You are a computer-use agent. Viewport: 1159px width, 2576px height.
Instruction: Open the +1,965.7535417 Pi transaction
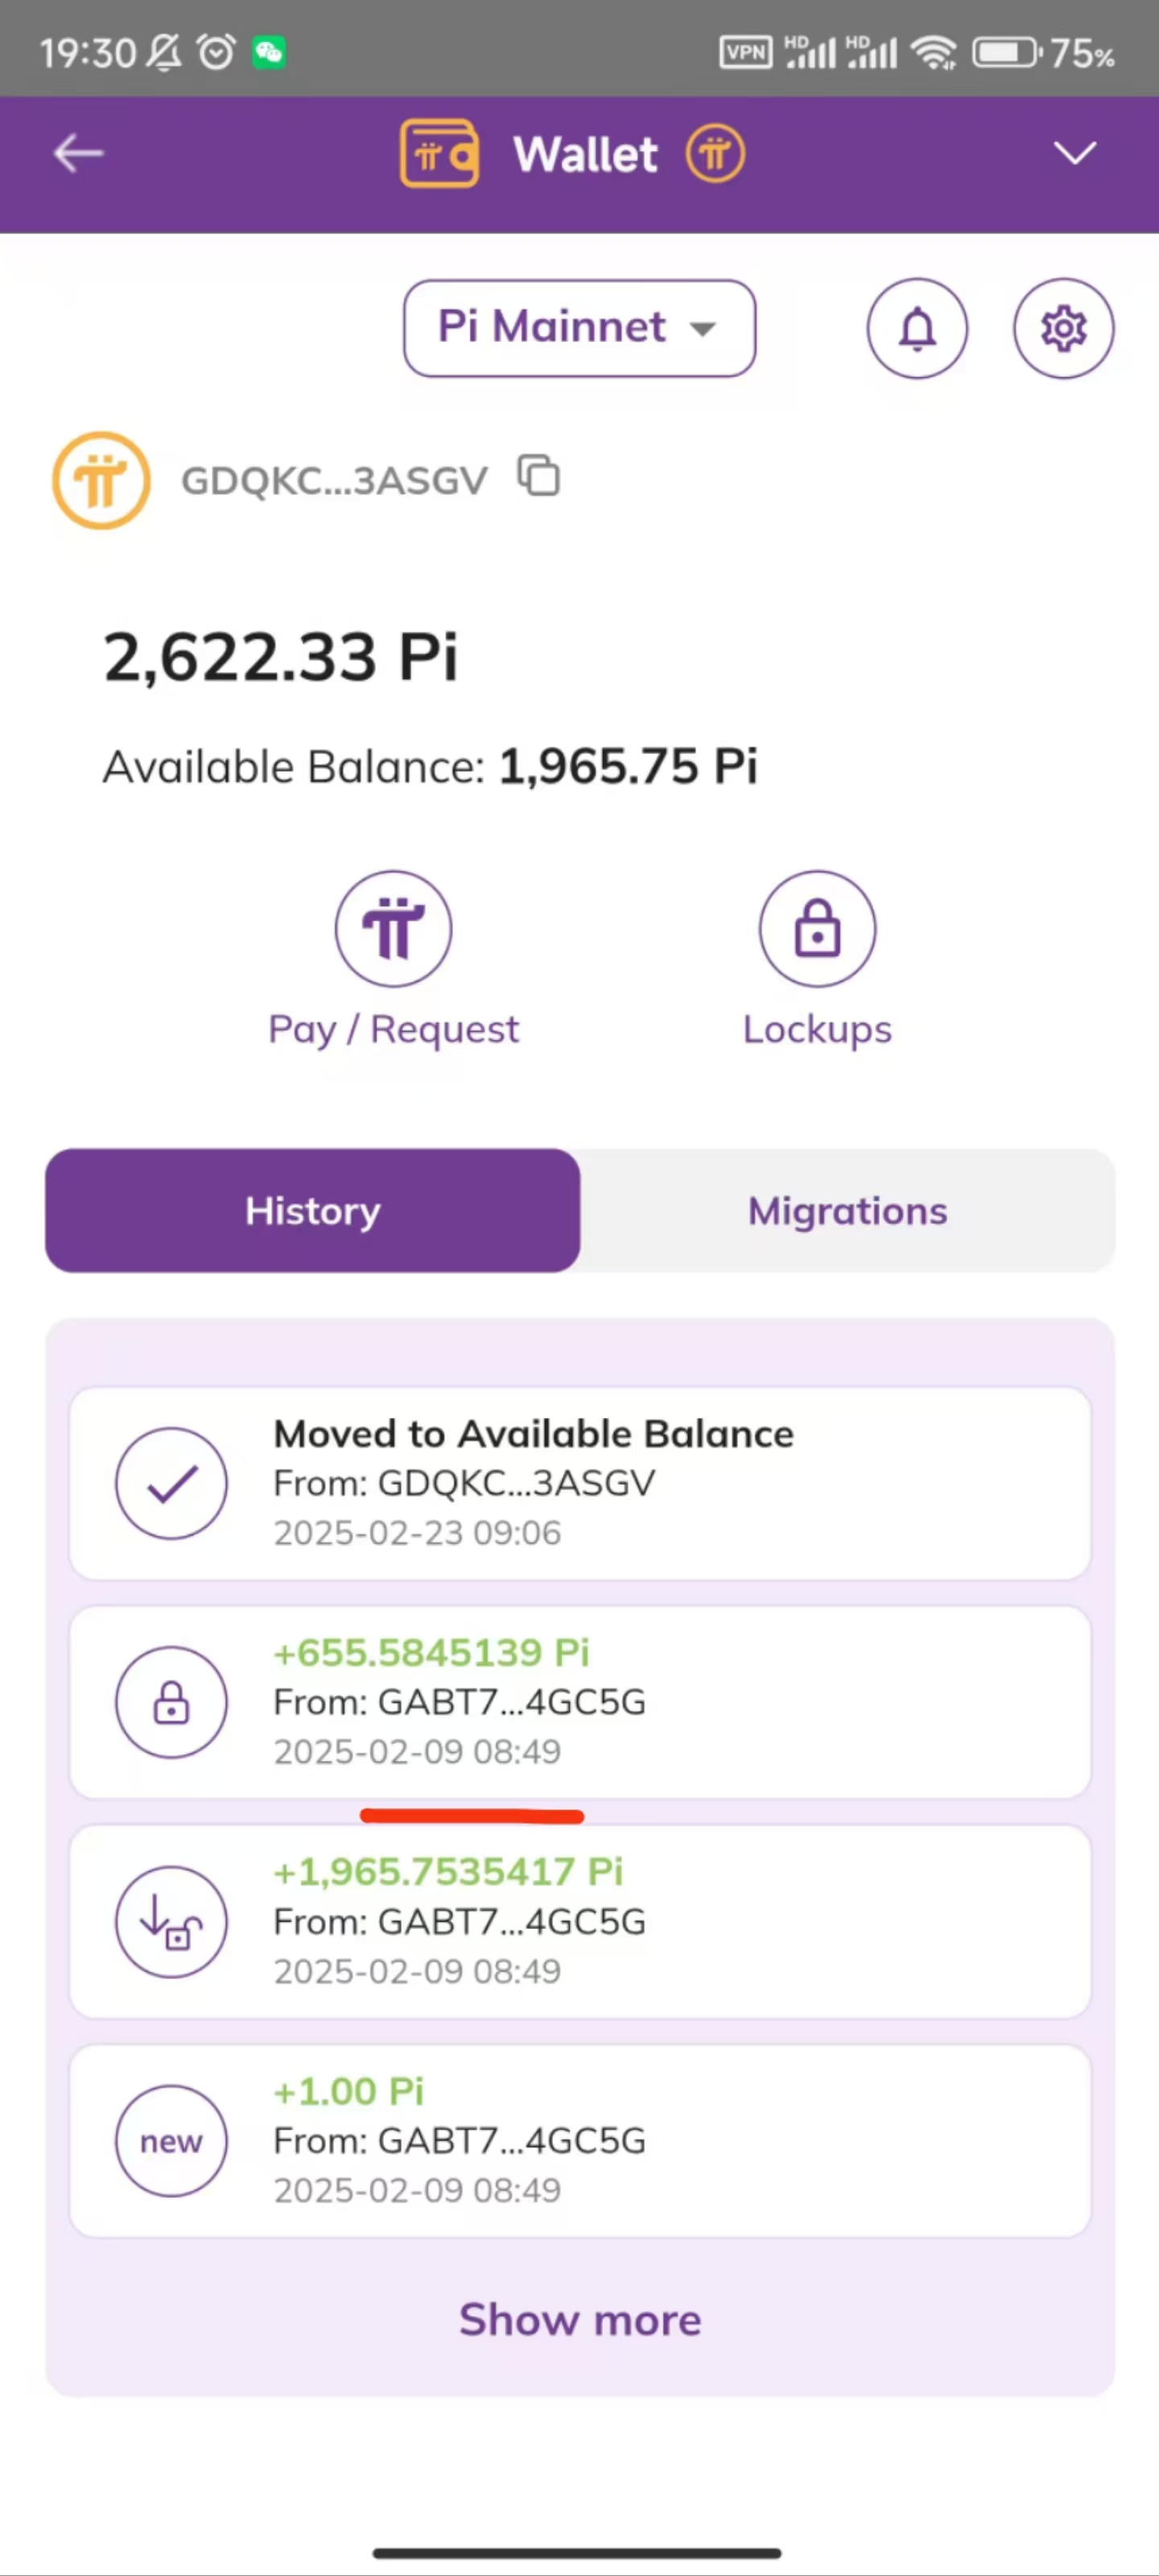(580, 1921)
